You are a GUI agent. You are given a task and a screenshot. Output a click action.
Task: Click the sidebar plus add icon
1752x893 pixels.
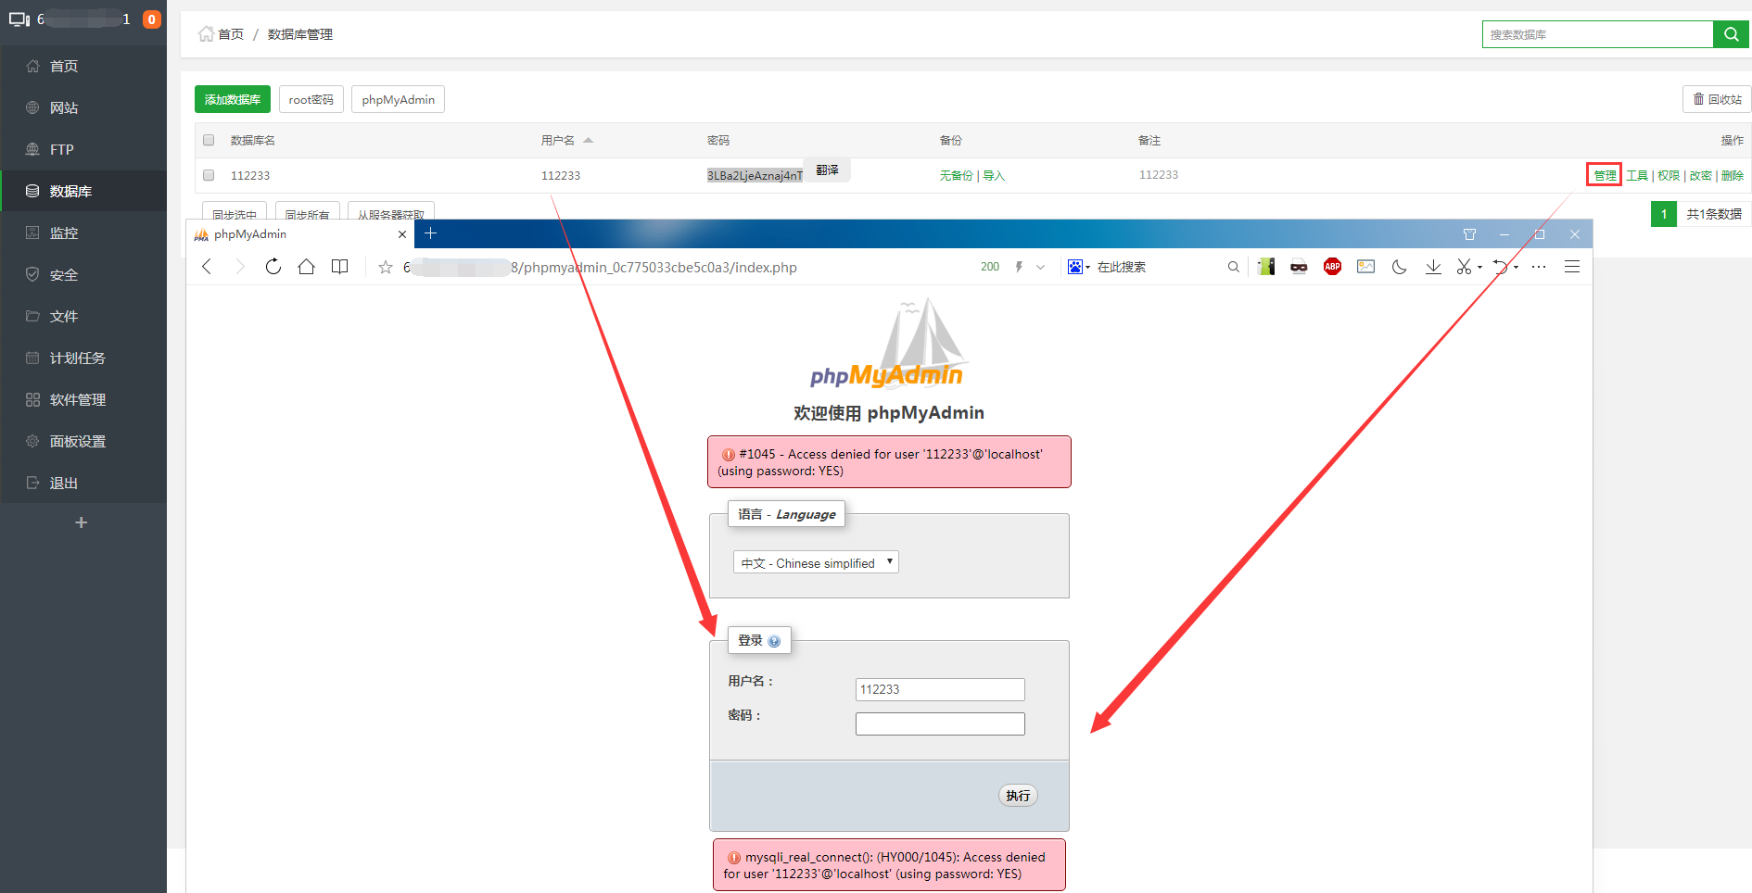(82, 522)
